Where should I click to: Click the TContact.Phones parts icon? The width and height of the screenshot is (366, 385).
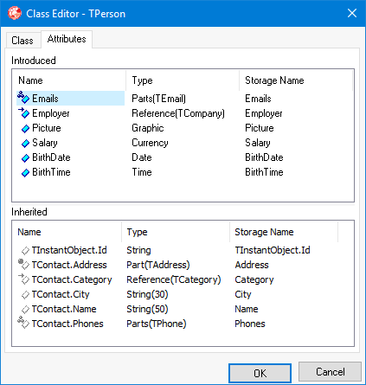tap(23, 323)
